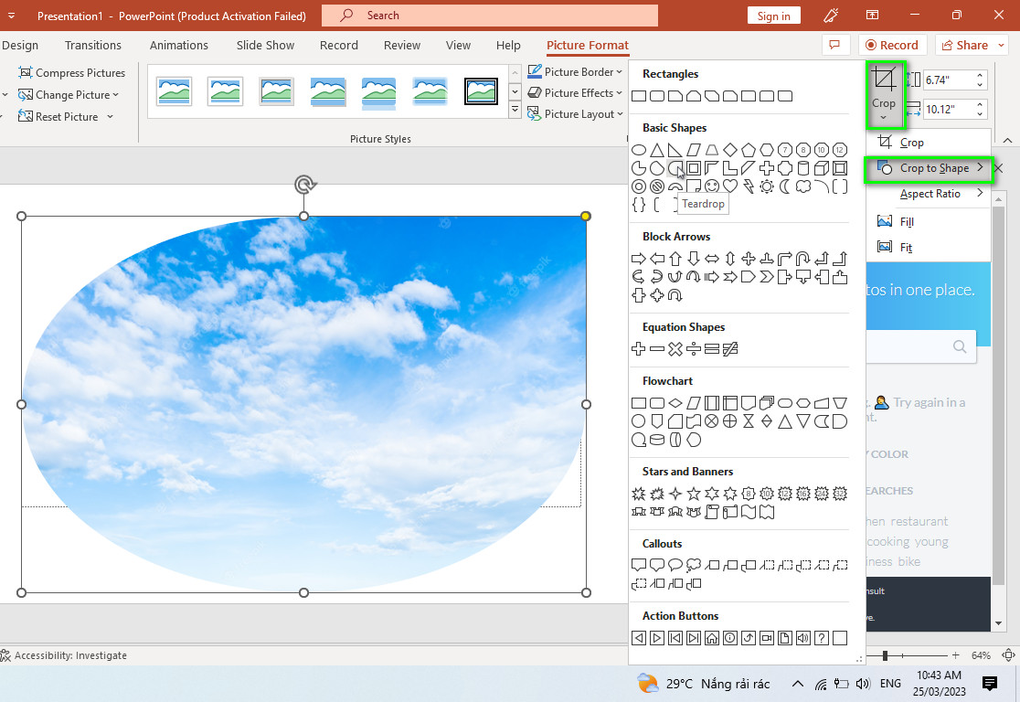Image resolution: width=1020 pixels, height=702 pixels.
Task: Choose the Flowchart Document shape
Action: [749, 403]
